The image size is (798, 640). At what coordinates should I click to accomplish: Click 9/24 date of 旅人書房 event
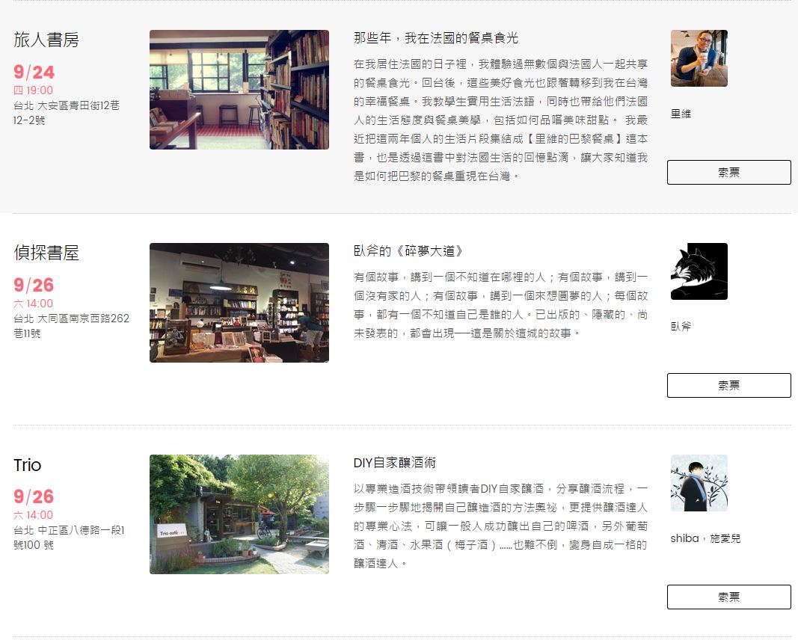pos(34,73)
